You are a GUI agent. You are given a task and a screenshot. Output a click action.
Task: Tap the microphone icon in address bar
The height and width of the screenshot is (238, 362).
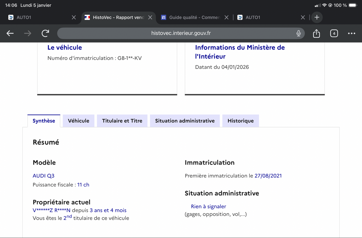(298, 33)
